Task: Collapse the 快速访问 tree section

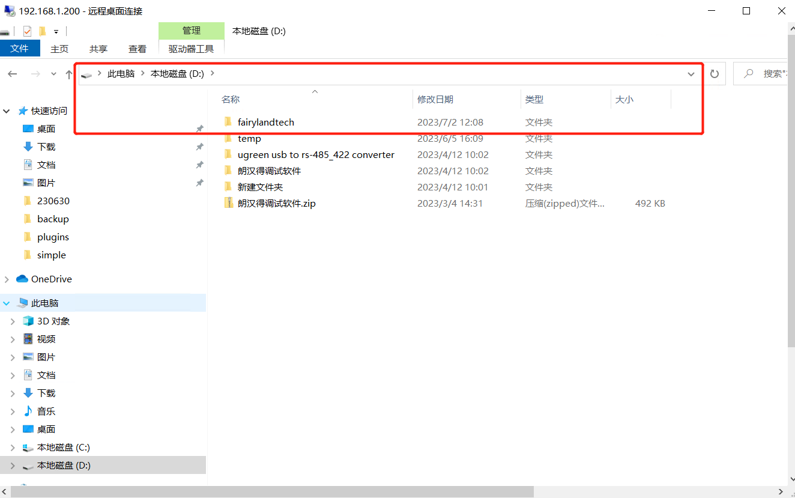Action: pos(7,111)
